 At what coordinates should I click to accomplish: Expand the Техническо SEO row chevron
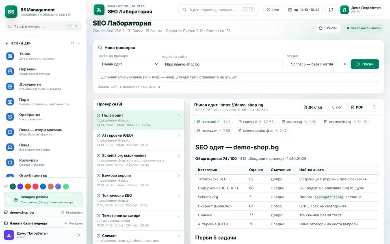[x=179, y=196]
